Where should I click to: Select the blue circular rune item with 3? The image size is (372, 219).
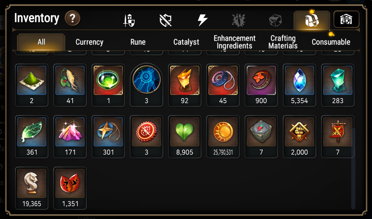coord(146,85)
